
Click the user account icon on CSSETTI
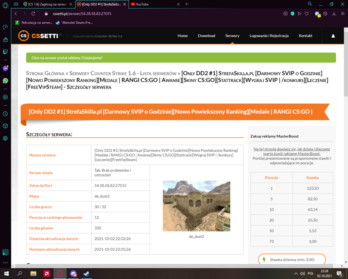pos(333,36)
